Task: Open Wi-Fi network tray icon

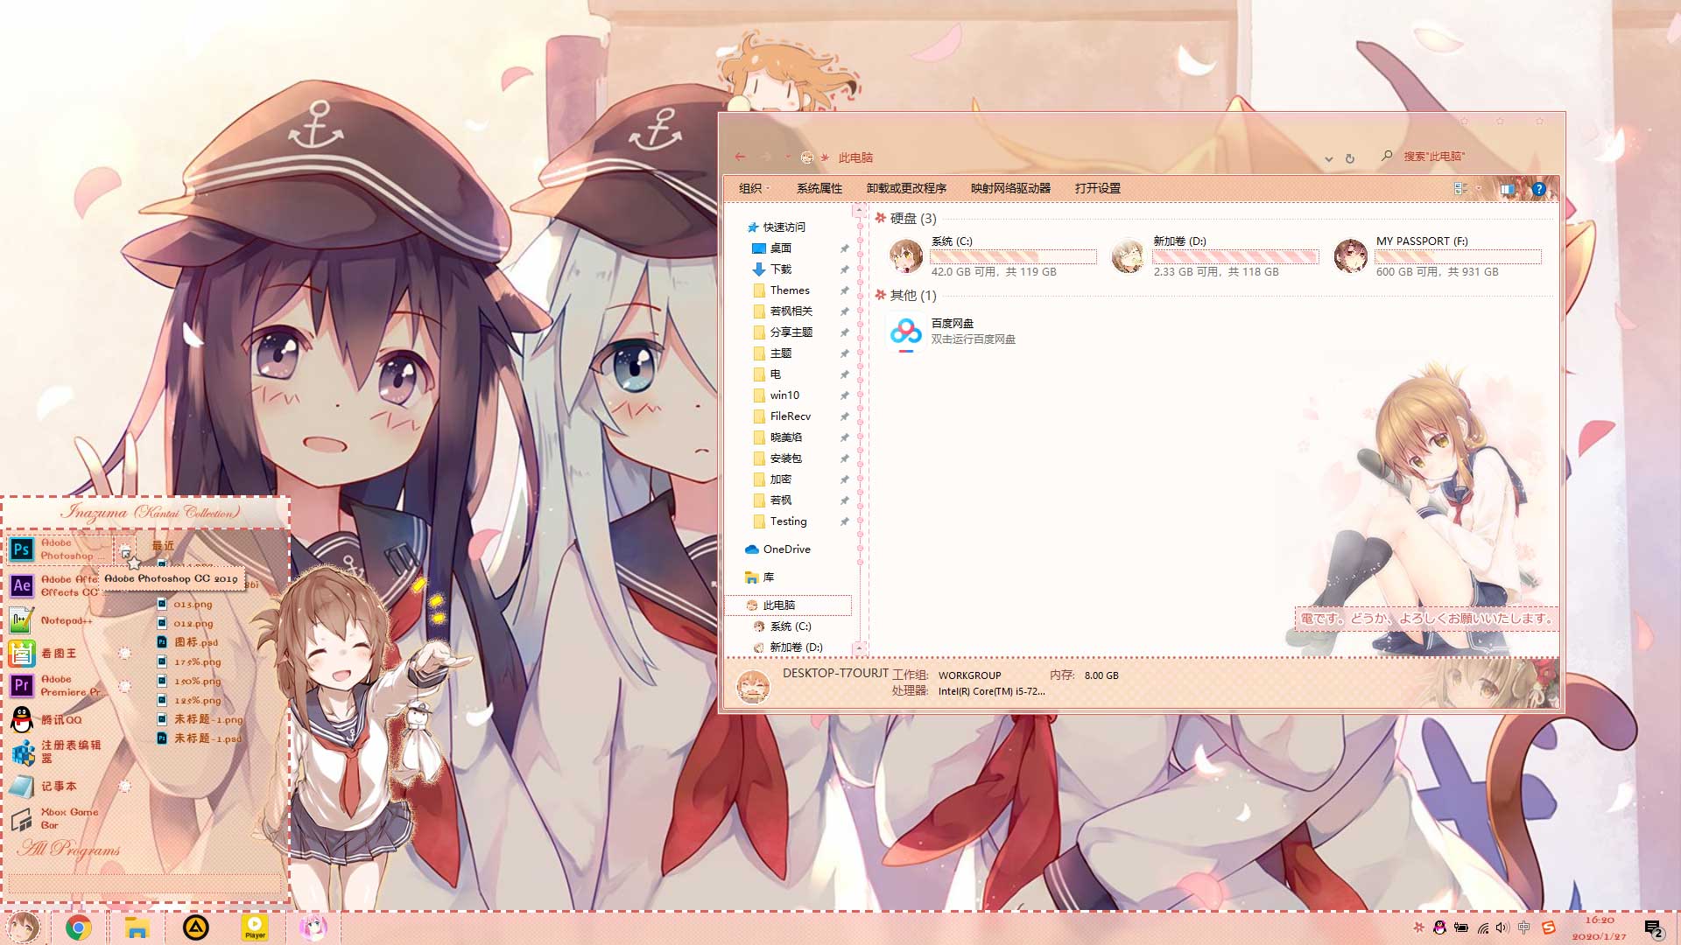Action: pyautogui.click(x=1483, y=927)
